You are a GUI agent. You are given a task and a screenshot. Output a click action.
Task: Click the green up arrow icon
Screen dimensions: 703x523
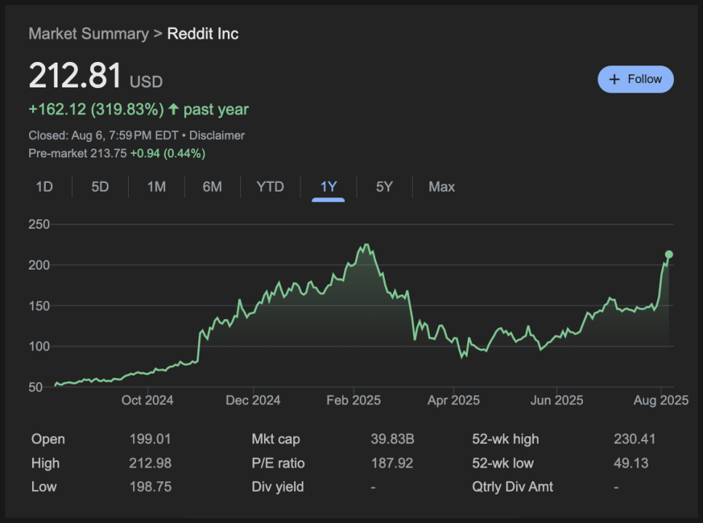(173, 109)
